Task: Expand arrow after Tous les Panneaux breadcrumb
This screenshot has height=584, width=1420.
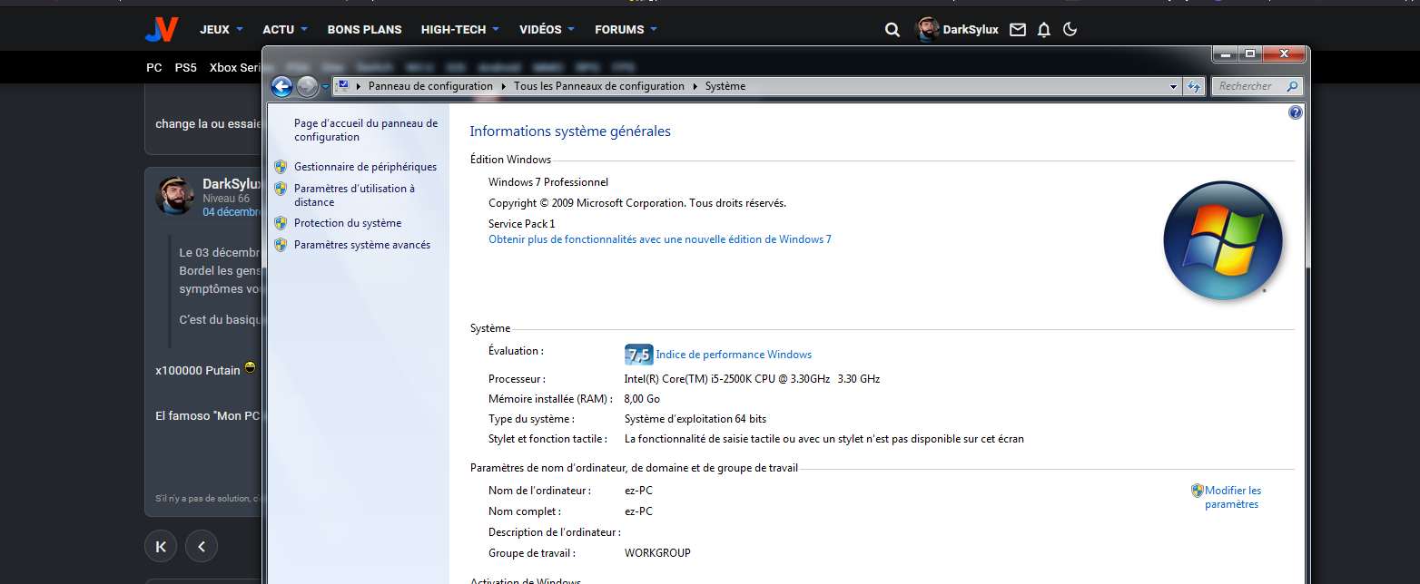Action: (x=695, y=86)
